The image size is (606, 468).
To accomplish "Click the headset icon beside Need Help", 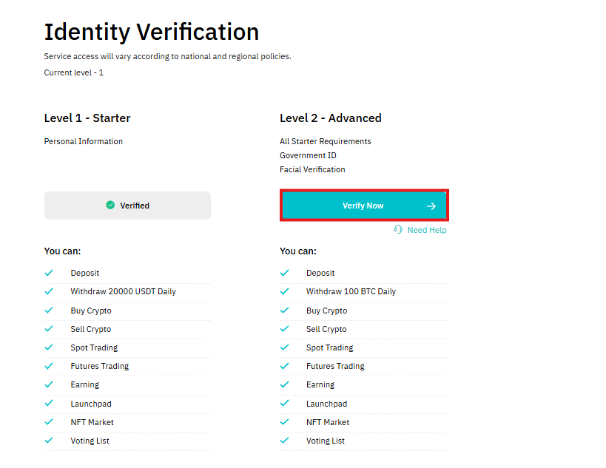I will click(397, 230).
